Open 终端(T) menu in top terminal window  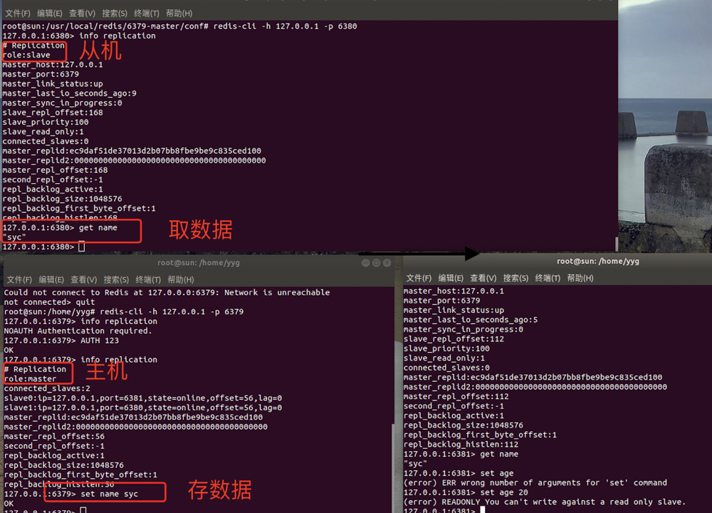click(x=147, y=13)
